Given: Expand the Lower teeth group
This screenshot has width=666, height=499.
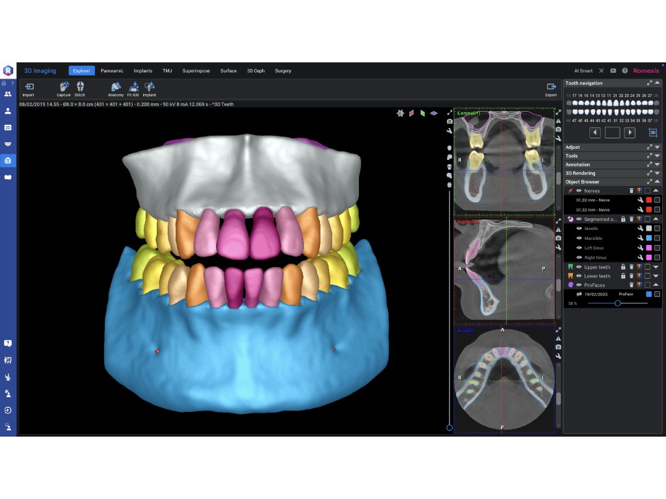Looking at the screenshot, I should 656,276.
